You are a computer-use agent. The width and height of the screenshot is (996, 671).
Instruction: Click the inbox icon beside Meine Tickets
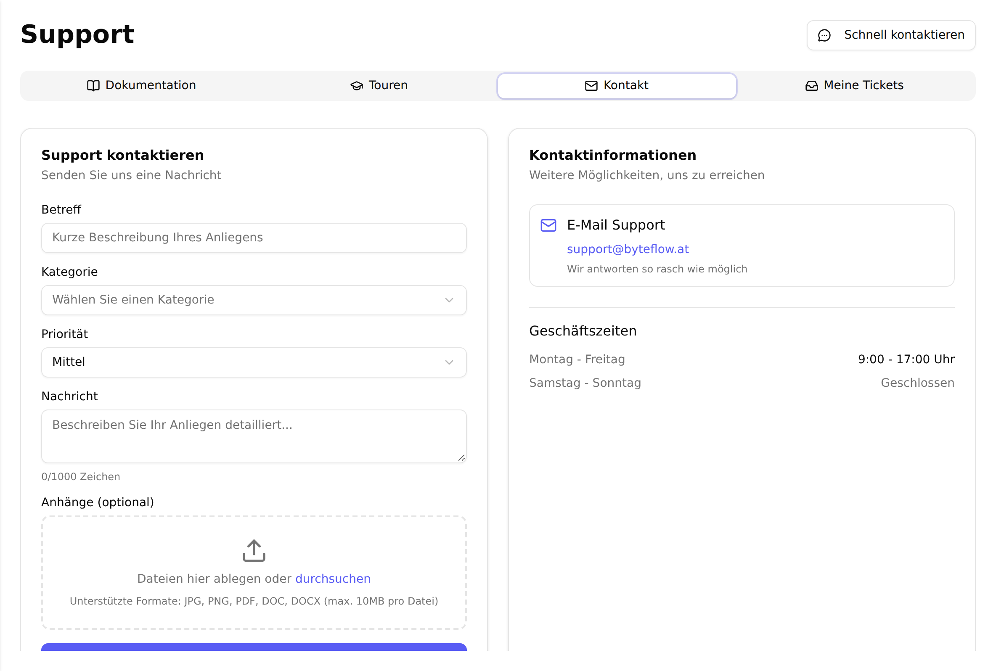(811, 86)
